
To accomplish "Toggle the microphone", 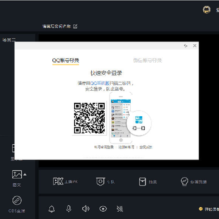I will point(69,209).
